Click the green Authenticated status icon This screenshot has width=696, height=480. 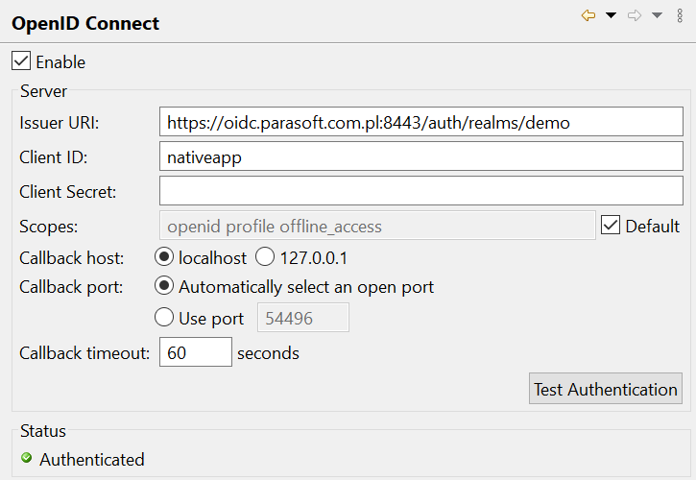click(27, 457)
